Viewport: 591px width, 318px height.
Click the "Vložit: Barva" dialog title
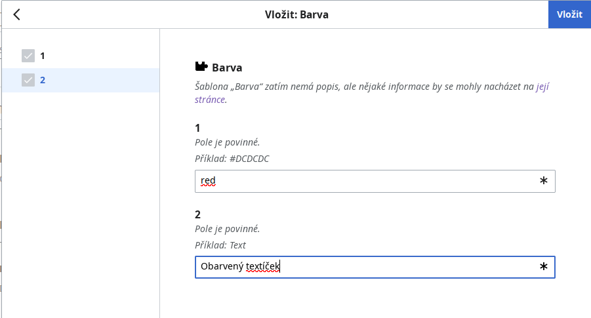coord(296,14)
